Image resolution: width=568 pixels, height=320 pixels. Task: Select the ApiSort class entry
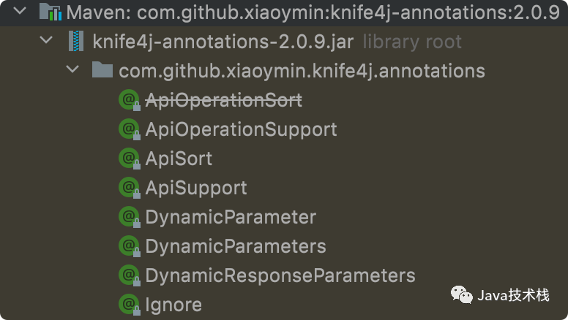179,159
